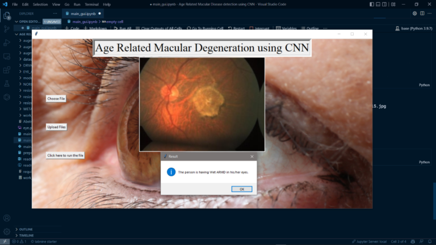Screen dimensions: 436x245
Task: Expand the DRY folder in file tree
Action: coord(26,65)
